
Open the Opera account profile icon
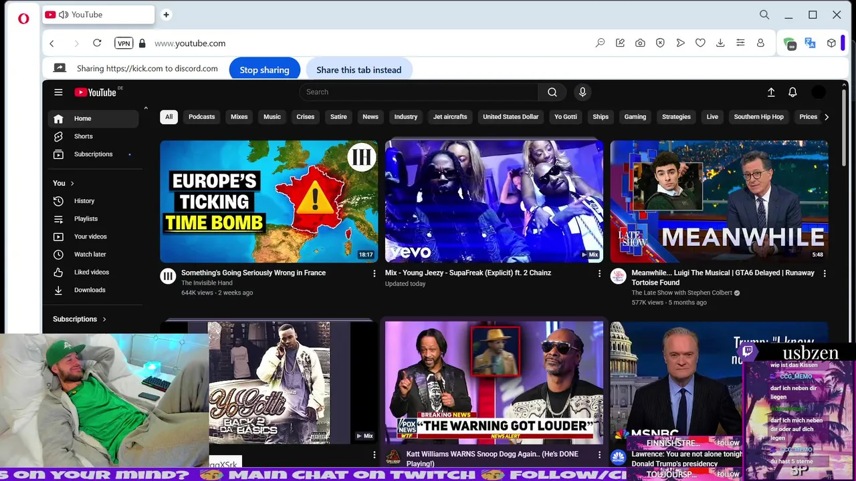tap(760, 43)
